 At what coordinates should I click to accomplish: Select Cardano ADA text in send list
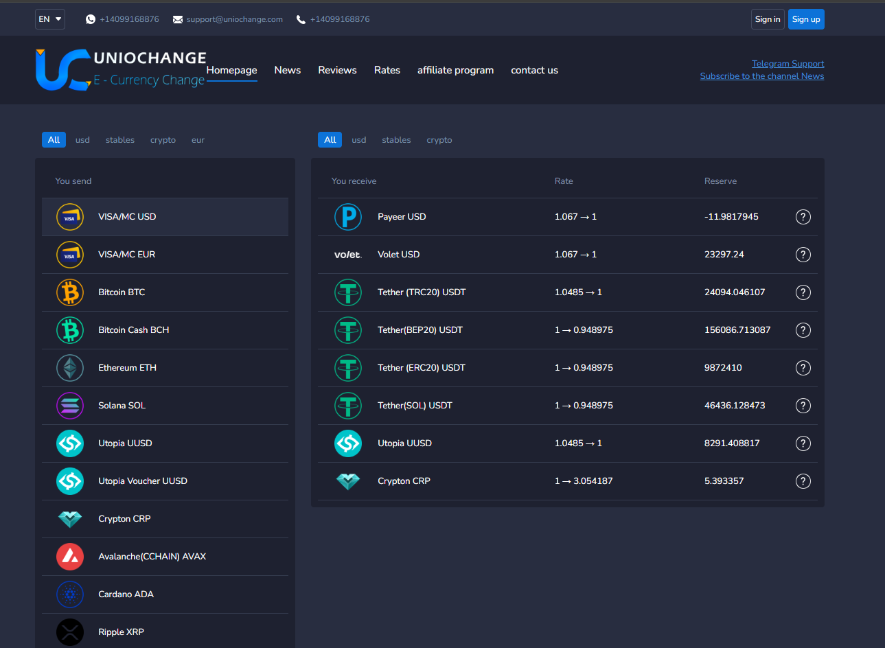pyautogui.click(x=126, y=594)
